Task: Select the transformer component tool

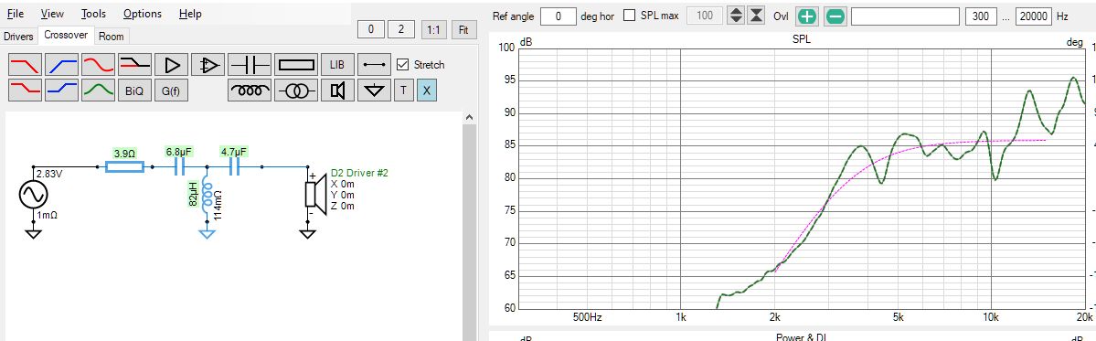Action: [296, 91]
